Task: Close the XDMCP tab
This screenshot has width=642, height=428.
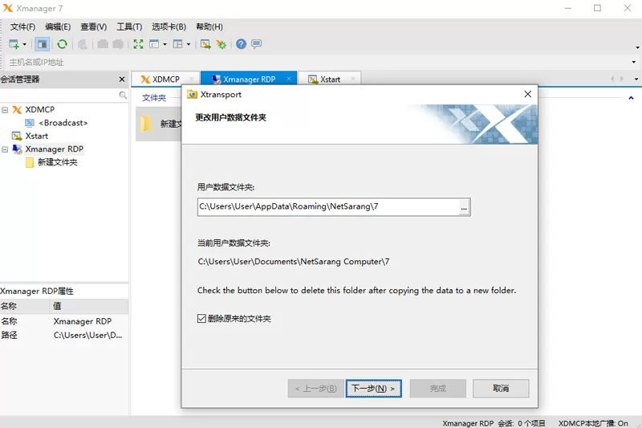Action: pos(192,79)
